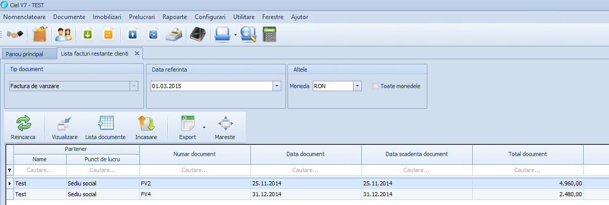Image resolution: width=609 pixels, height=205 pixels.
Task: Click the orange transfer-arrows document icon
Action: 108,35
